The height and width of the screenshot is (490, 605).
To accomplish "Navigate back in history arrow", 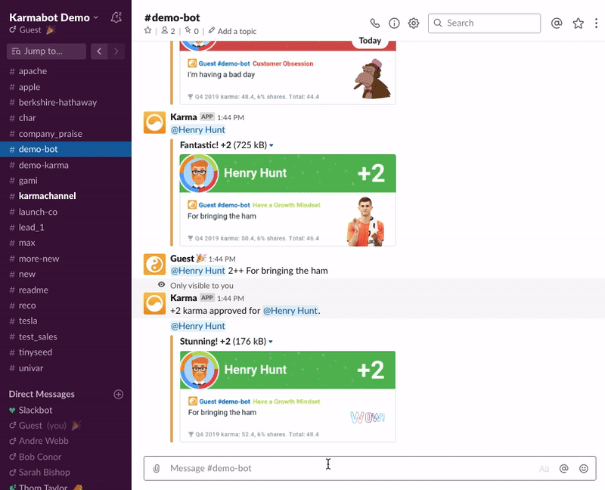I will coord(99,51).
